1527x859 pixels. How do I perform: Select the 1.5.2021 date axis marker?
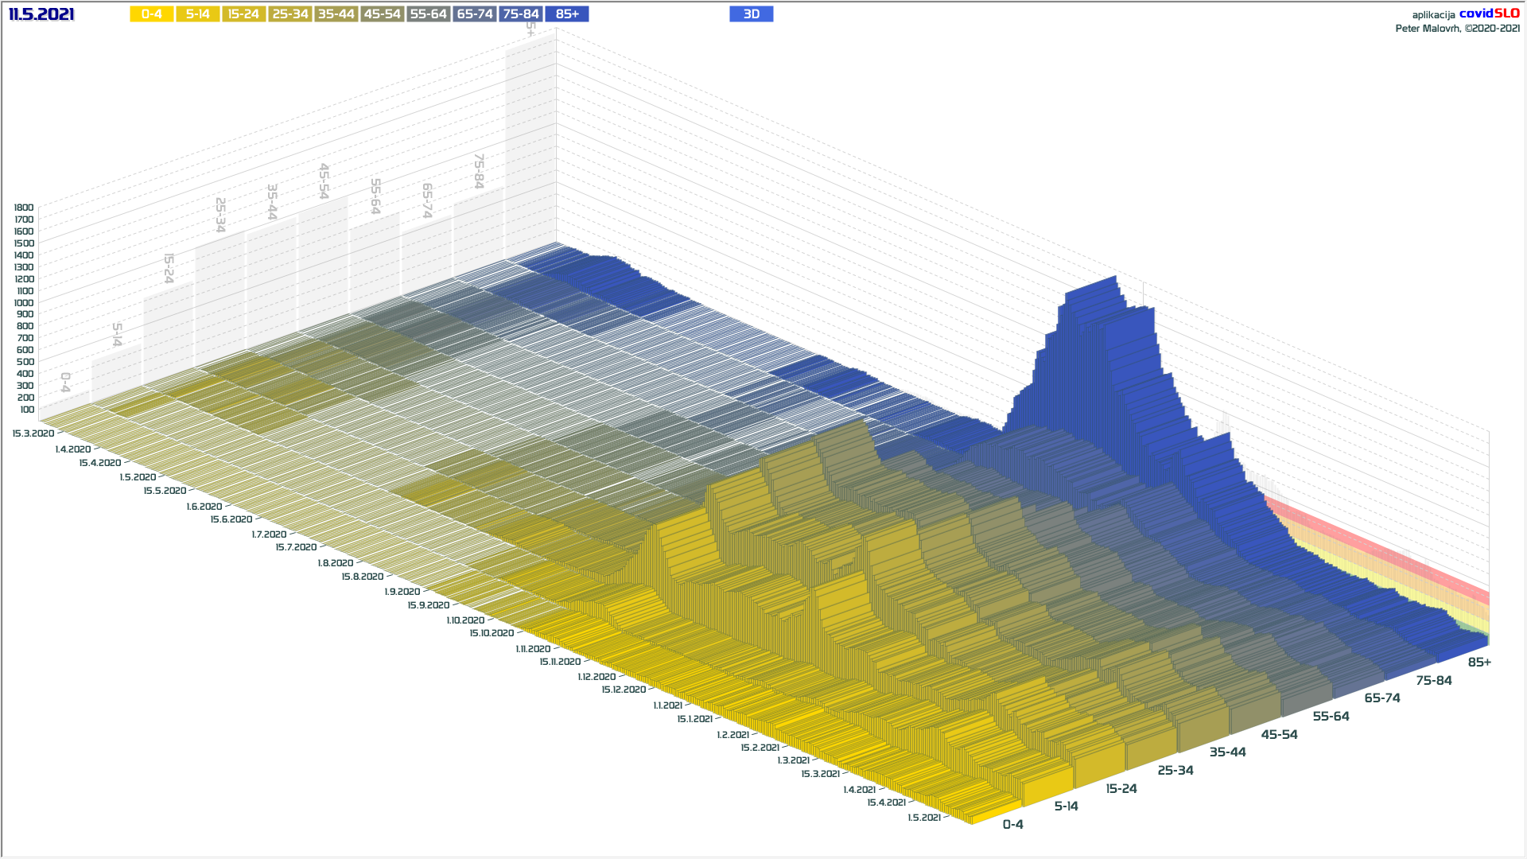924,818
